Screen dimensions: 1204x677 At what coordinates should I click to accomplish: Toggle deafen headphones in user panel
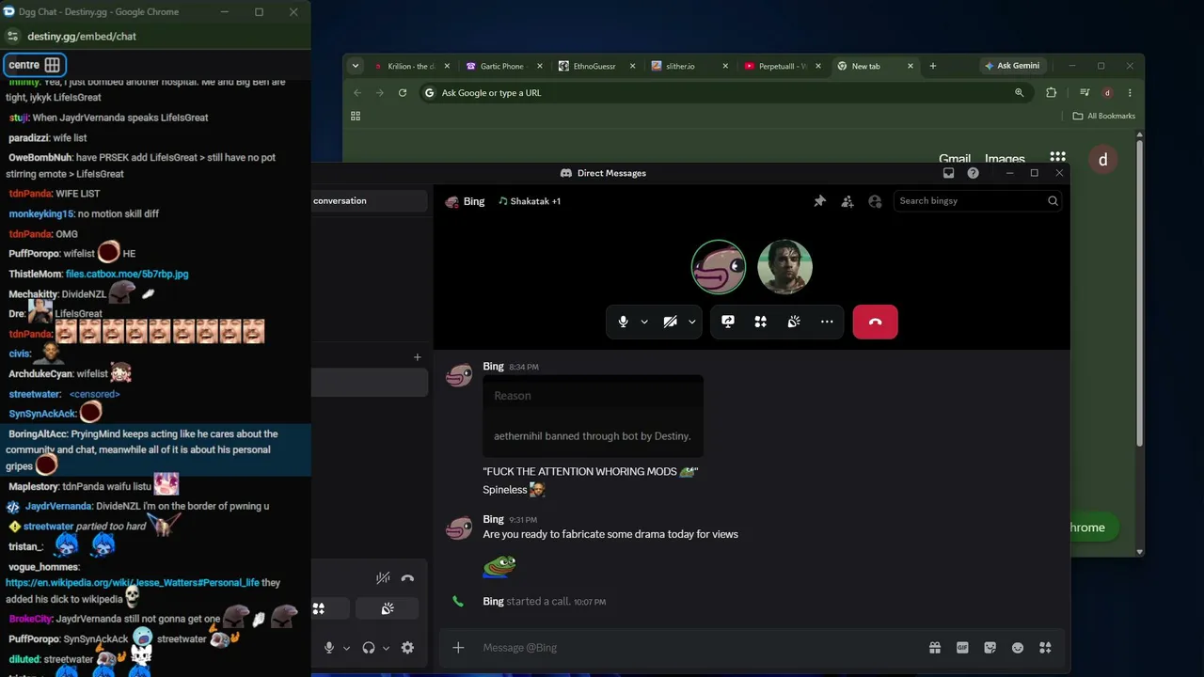[369, 648]
